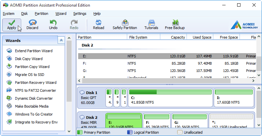Open Tutorials from toolbar
The height and width of the screenshot is (136, 262).
click(151, 25)
